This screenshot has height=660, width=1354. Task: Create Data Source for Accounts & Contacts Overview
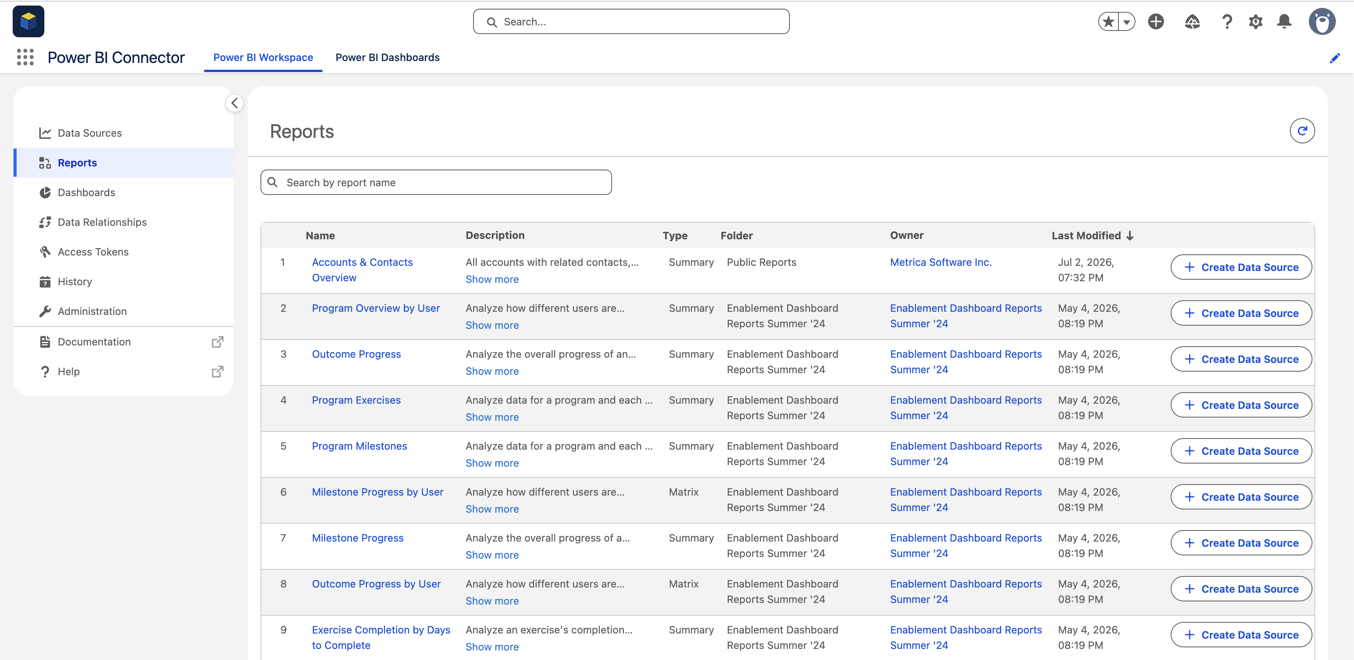[1241, 267]
